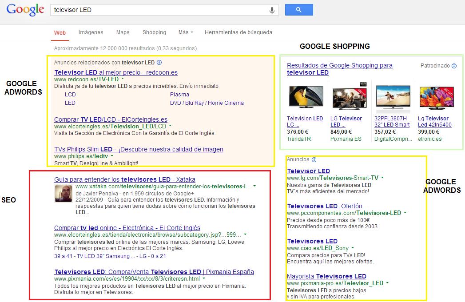Expand arrow next to pixmania.com result URL
465x302 pixels.
coord(204,278)
